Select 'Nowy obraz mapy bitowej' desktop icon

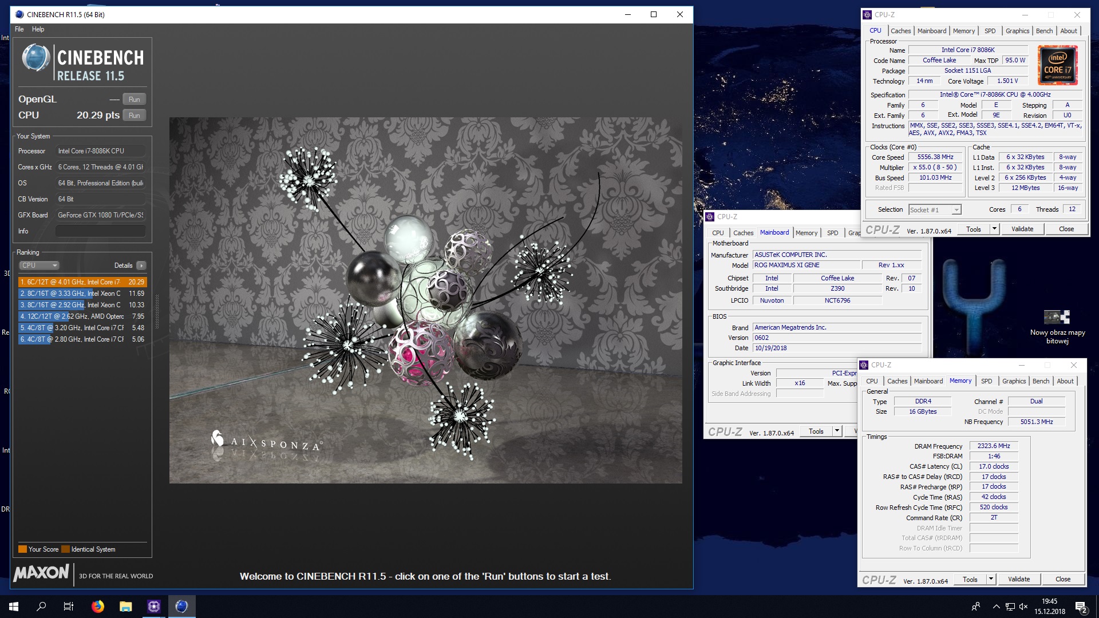pos(1057,327)
